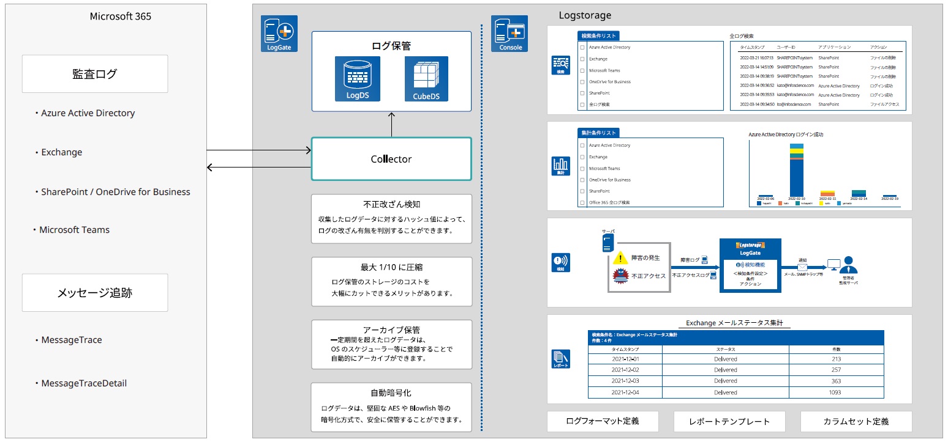Image resolution: width=948 pixels, height=442 pixels.
Task: Click the 監査ログ box in Microsoft 365
Action: coord(95,74)
